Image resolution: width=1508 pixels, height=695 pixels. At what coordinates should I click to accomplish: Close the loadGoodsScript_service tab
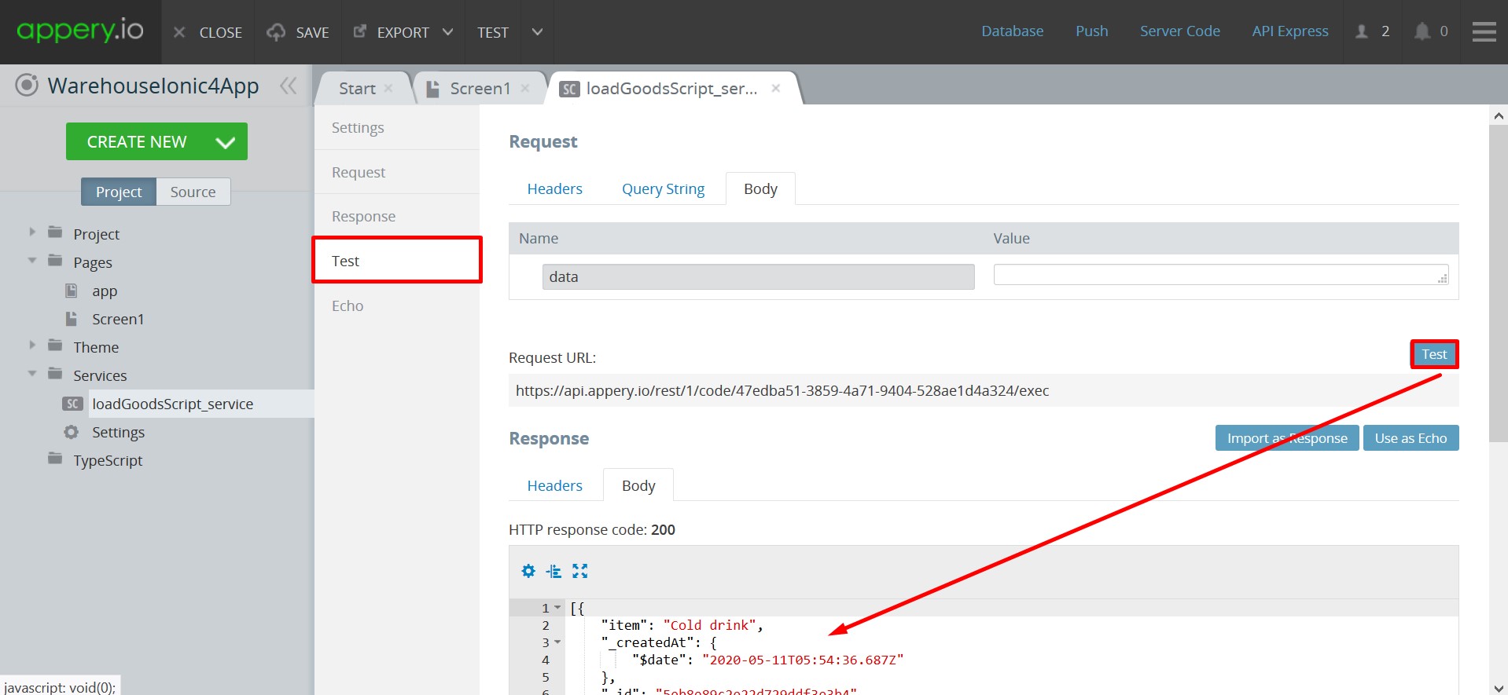click(776, 89)
